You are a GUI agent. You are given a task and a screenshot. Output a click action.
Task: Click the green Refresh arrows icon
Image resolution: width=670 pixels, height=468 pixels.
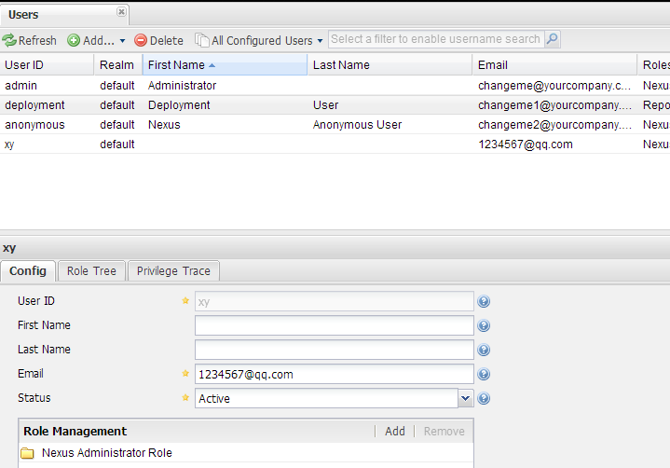(x=9, y=41)
